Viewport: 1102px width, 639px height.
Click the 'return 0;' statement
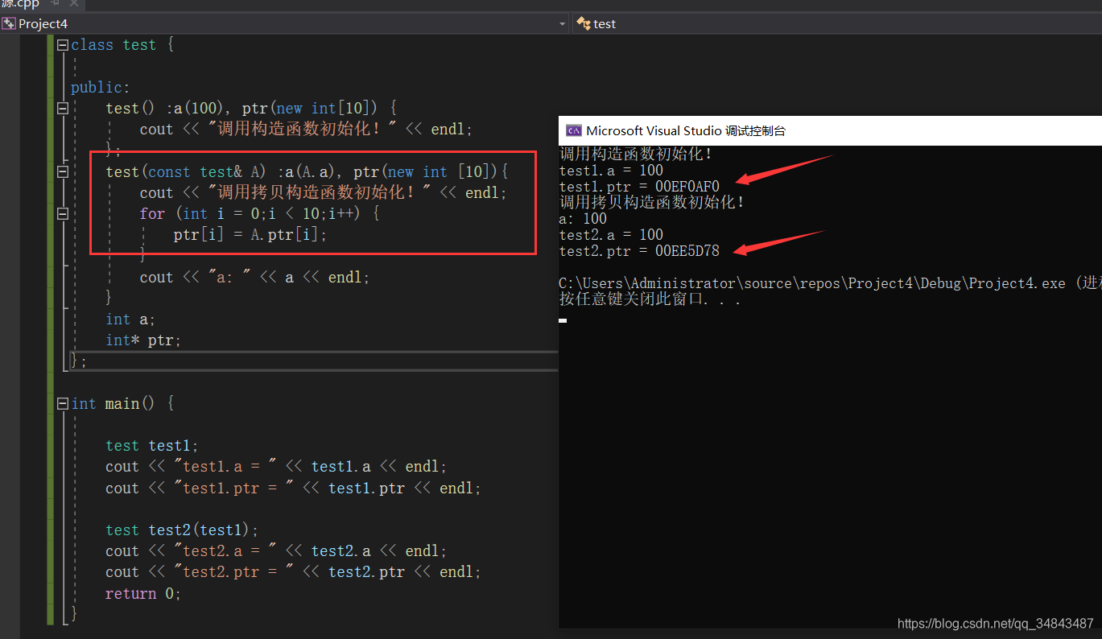(x=143, y=594)
